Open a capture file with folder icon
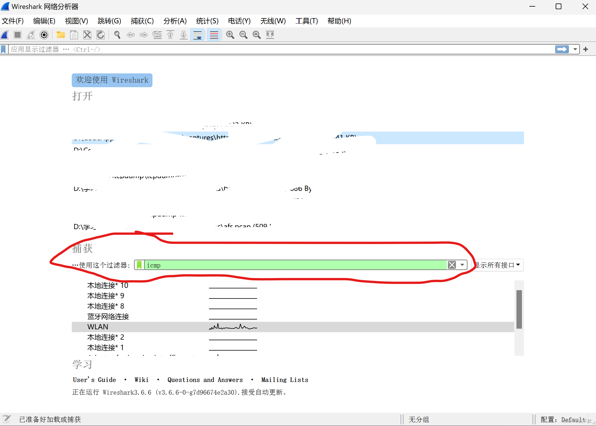The image size is (596, 426). pos(61,35)
